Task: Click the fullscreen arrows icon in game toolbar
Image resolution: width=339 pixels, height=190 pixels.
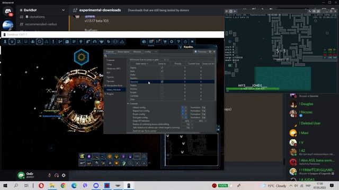Action: tap(192, 42)
